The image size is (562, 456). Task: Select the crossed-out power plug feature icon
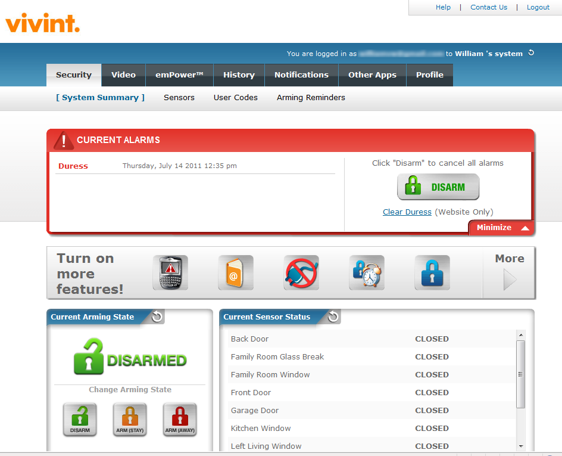pos(301,272)
